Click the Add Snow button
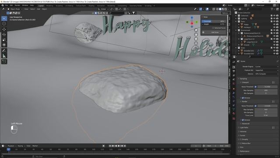The image size is (280, 158). pos(214,32)
